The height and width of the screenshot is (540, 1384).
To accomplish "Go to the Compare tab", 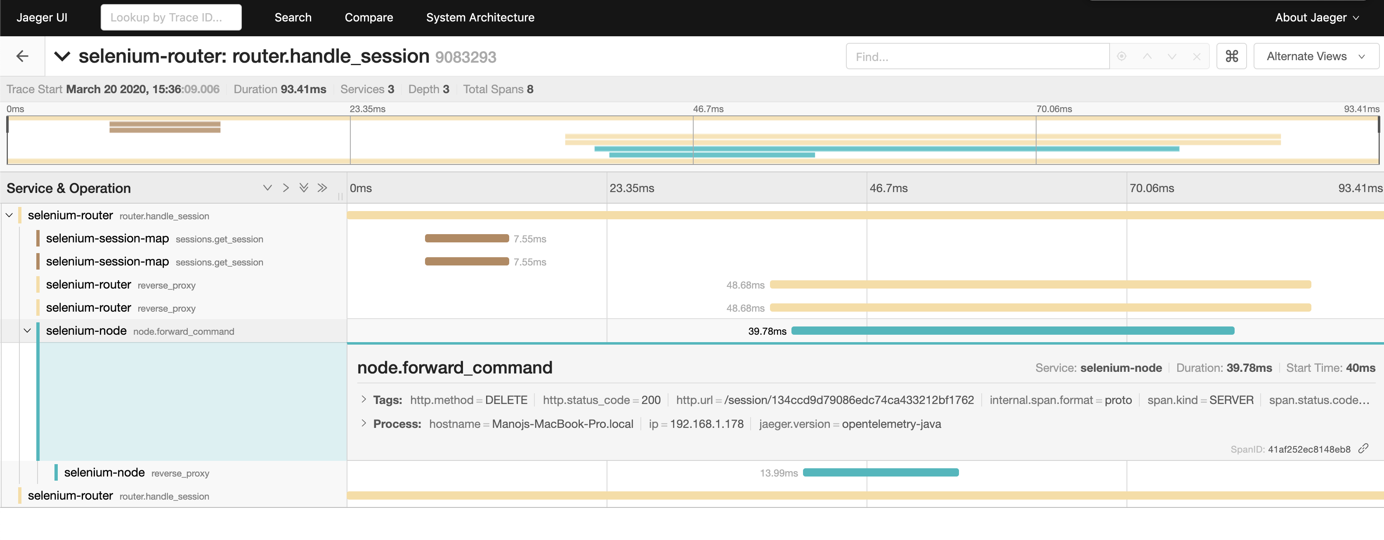I will tap(368, 17).
